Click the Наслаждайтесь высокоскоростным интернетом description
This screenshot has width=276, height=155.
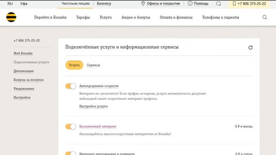pos(125,134)
